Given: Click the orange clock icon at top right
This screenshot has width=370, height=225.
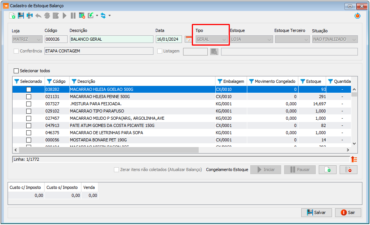Looking at the screenshot, I should coord(357,16).
